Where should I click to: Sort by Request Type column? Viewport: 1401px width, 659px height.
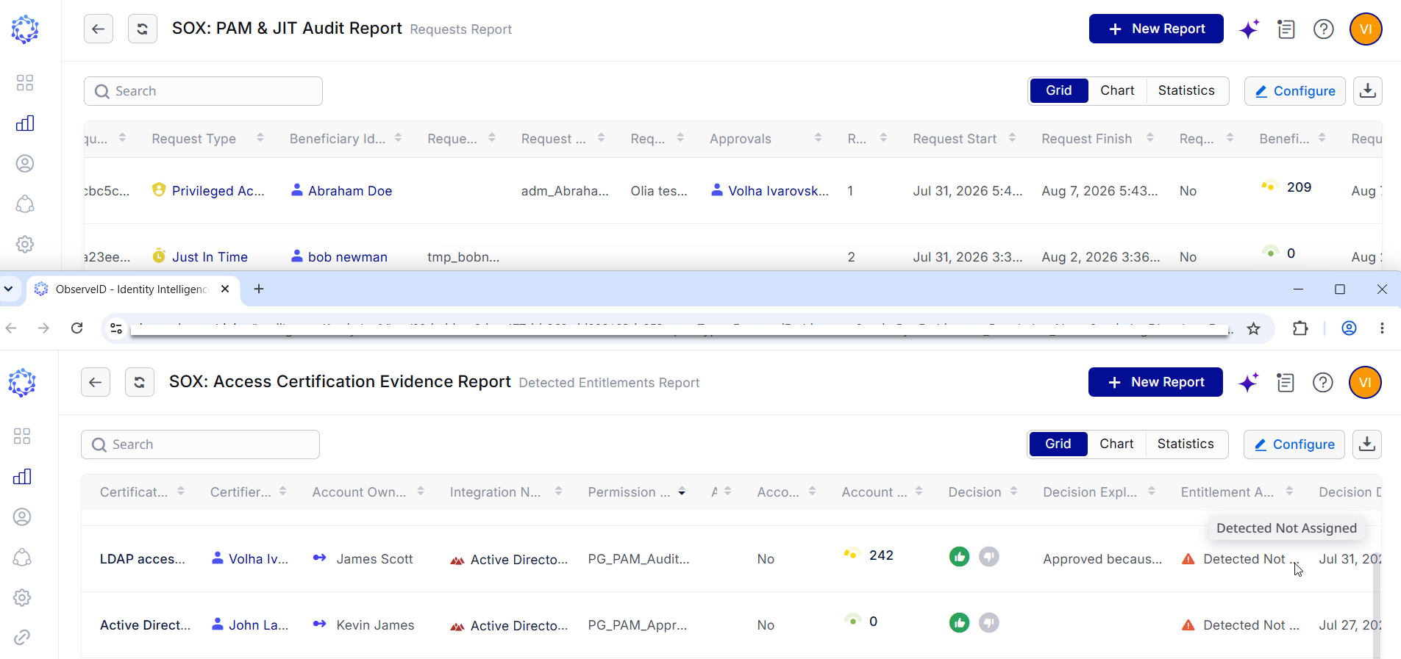tap(260, 138)
